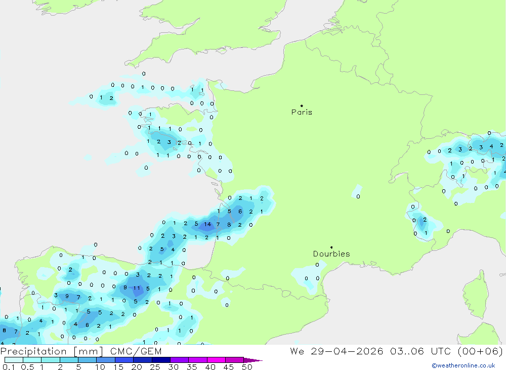Click the Dourbies location label
The image size is (506, 370).
tap(331, 254)
